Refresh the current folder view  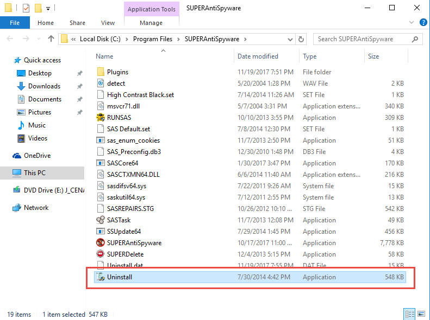[301, 39]
